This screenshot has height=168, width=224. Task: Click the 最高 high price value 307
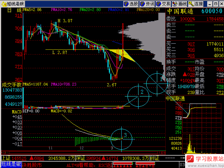click(220, 80)
